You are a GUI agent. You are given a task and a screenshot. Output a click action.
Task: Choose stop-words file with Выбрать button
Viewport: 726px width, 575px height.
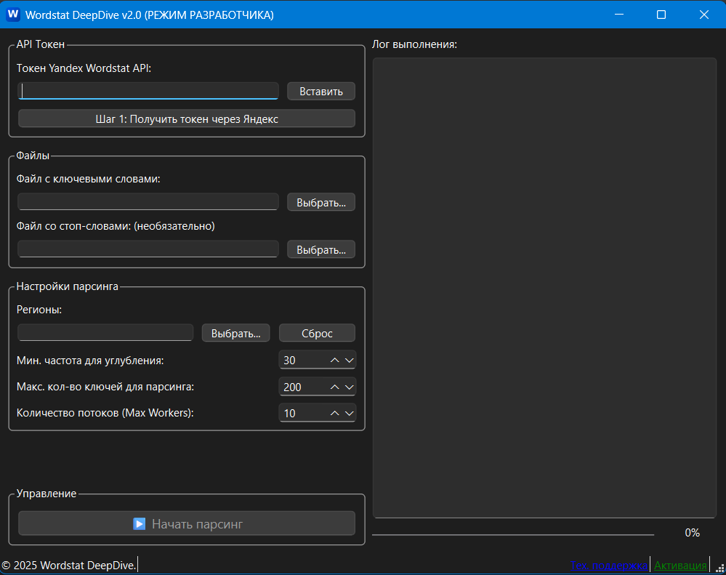pyautogui.click(x=320, y=249)
